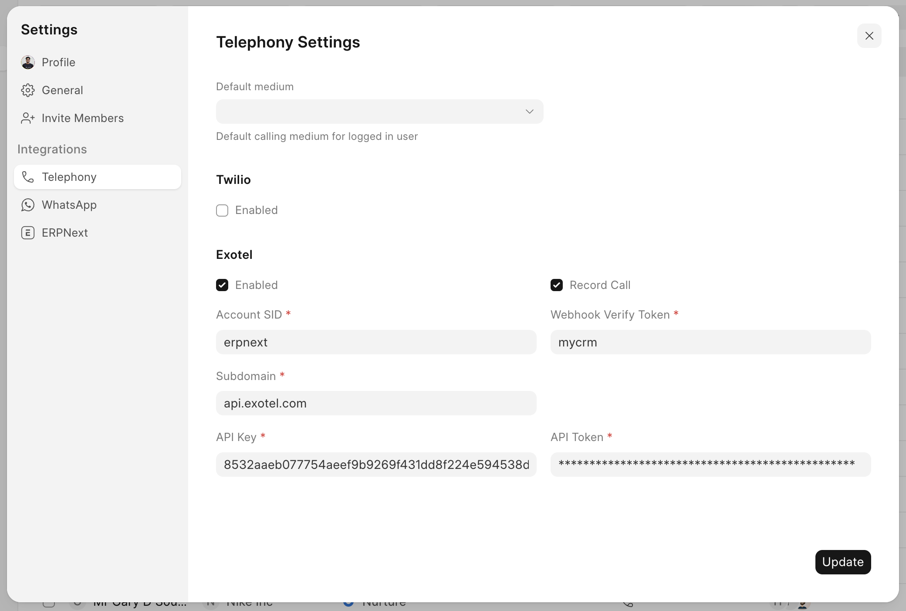906x611 pixels.
Task: Click the profile avatar icon
Action: click(x=28, y=62)
